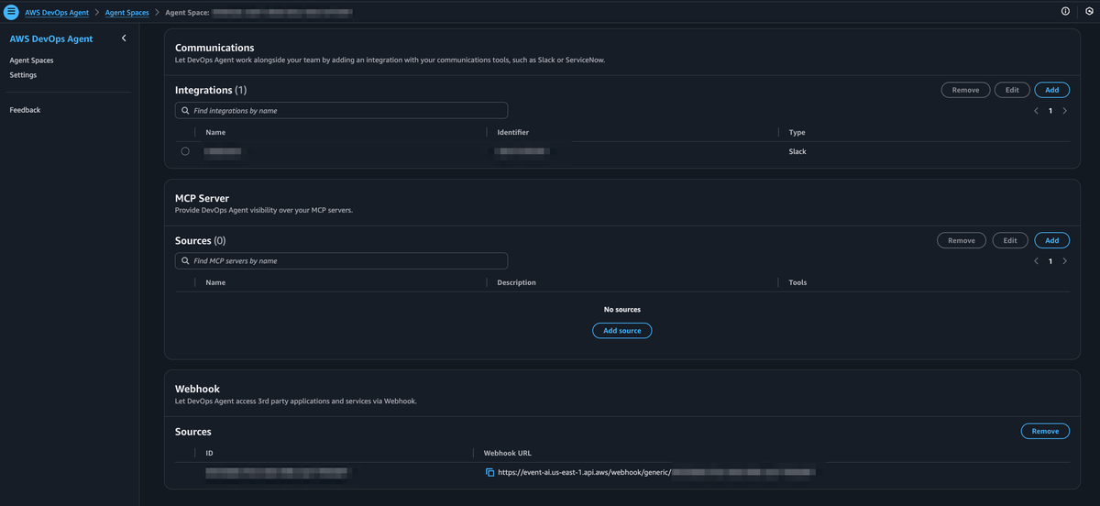
Task: Open Agent Spaces in the sidebar
Action: [x=31, y=60]
